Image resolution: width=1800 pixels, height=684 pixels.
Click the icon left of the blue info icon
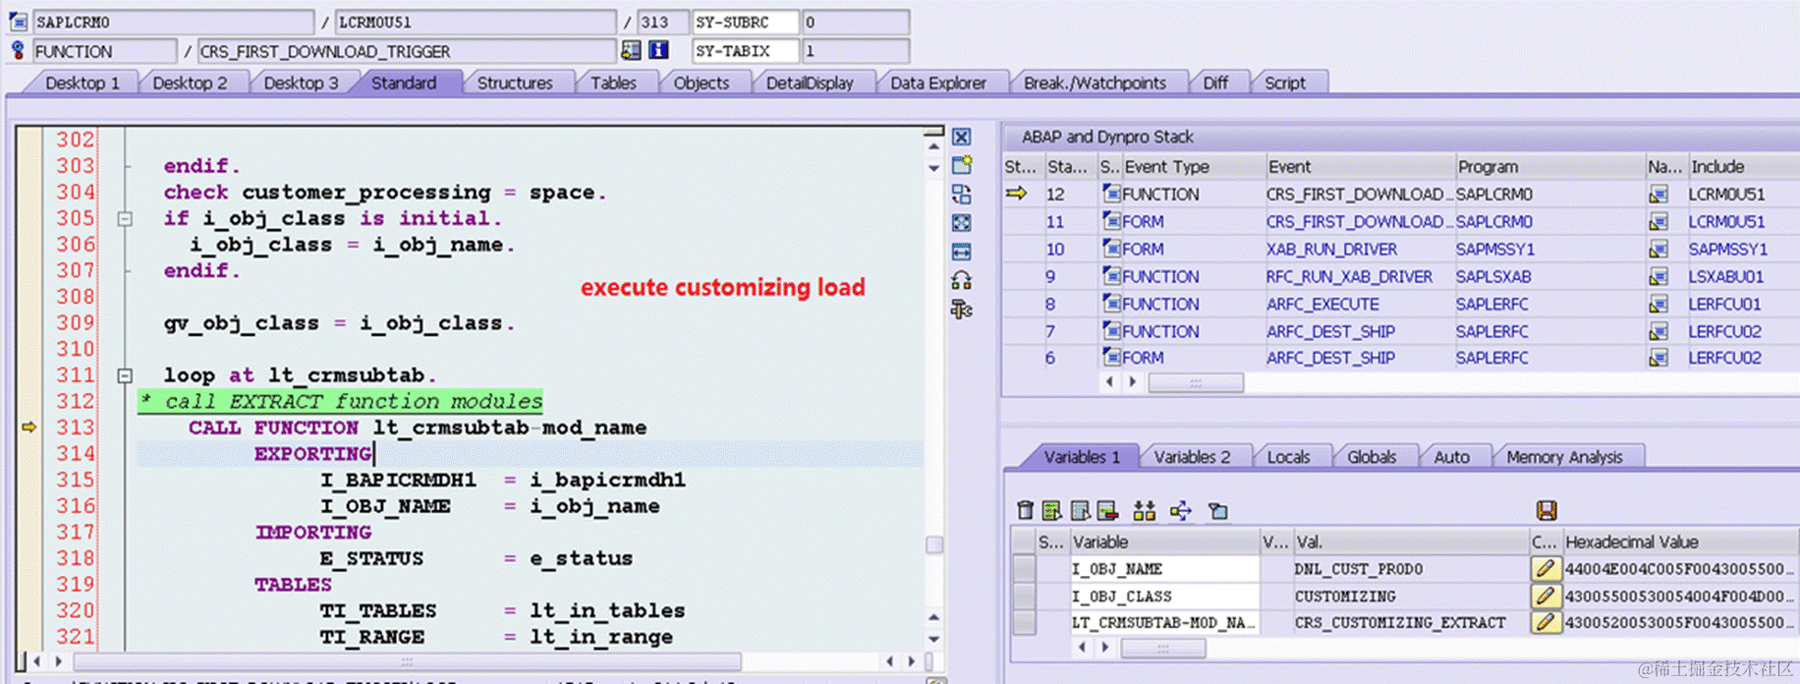pyautogui.click(x=631, y=50)
